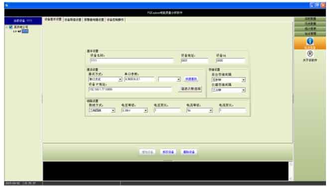Click the delete device button
The image size is (329, 187).
(x=189, y=152)
